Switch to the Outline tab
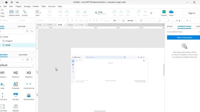The image size is (200, 112). click(x=22, y=26)
